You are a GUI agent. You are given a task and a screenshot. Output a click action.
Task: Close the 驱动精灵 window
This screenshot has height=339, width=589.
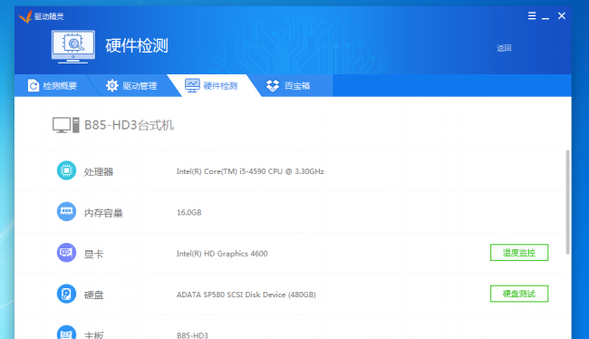pyautogui.click(x=562, y=15)
